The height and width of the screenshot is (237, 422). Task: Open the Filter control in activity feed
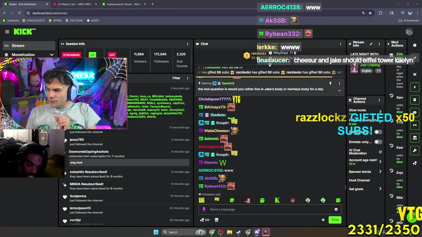coord(176,78)
